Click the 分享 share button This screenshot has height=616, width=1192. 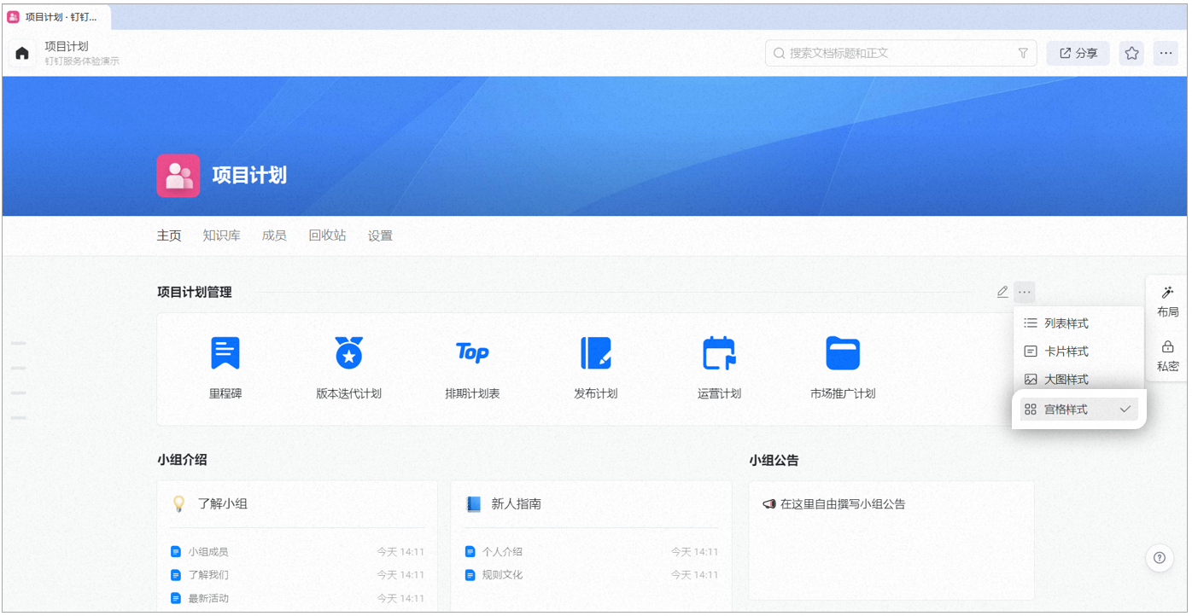1078,53
